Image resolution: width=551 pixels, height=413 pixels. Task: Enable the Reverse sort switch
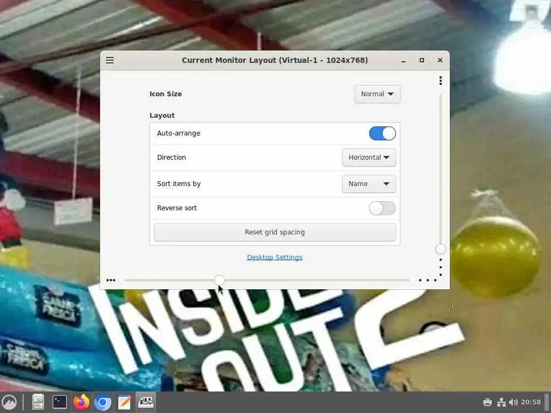pyautogui.click(x=383, y=208)
